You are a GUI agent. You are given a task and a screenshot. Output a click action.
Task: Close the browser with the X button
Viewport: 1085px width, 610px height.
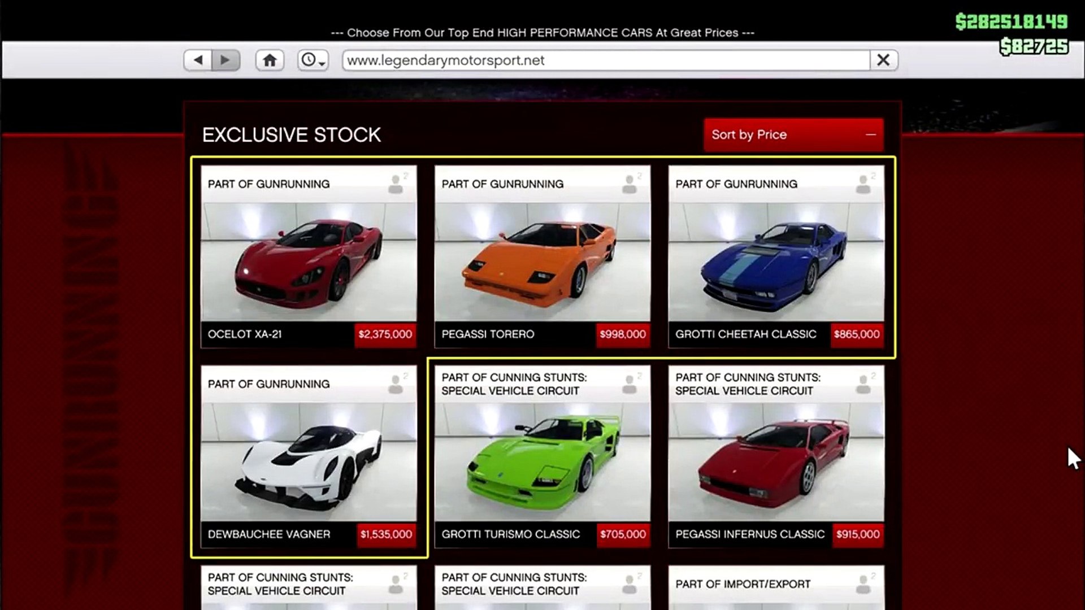click(883, 60)
